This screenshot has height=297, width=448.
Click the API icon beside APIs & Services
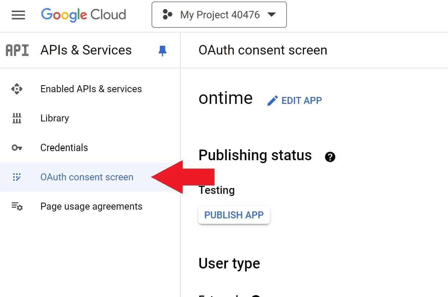17,50
